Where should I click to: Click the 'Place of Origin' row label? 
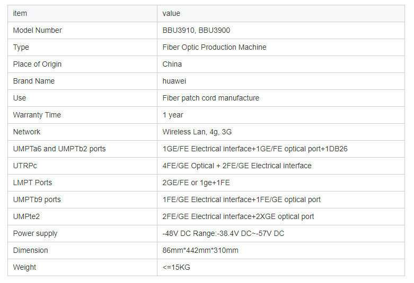click(x=37, y=64)
